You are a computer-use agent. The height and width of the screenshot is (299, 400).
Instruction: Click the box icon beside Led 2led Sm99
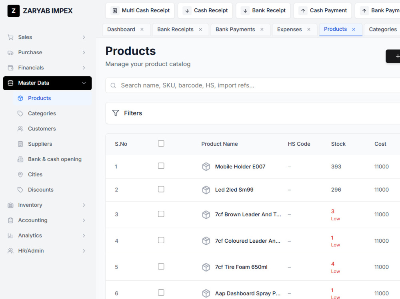pos(206,190)
